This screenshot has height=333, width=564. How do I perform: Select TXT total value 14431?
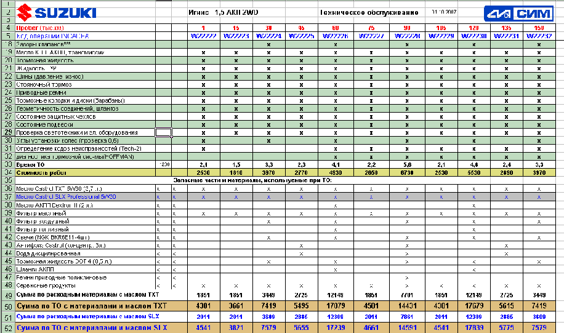pyautogui.click(x=407, y=306)
